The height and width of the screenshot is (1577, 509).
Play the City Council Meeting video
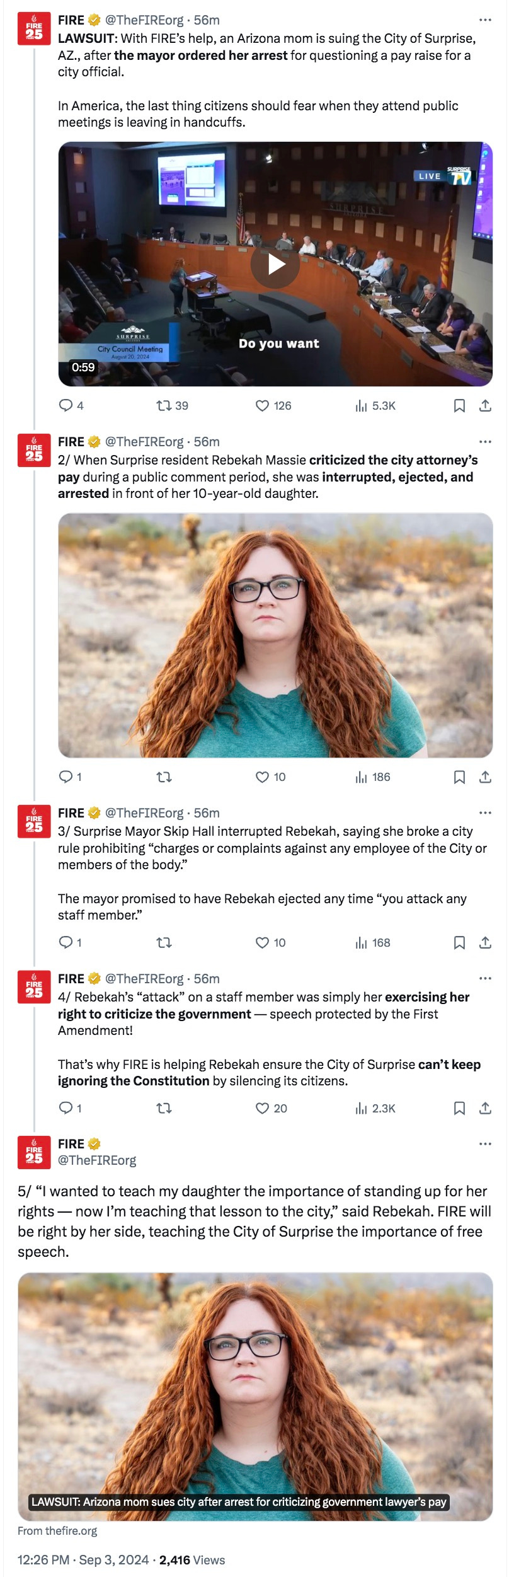click(x=275, y=264)
